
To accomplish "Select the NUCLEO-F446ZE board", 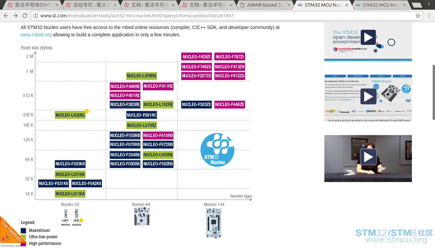I will pos(230,104).
